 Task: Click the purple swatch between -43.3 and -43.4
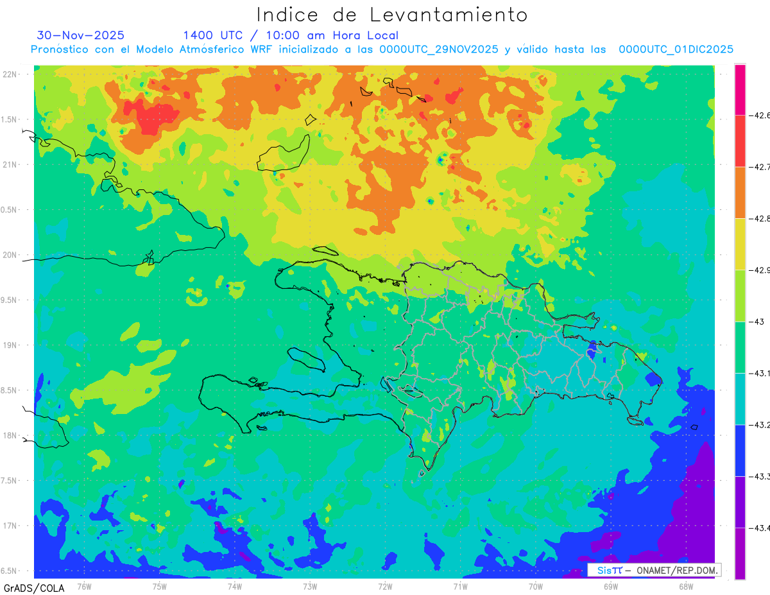coord(740,502)
